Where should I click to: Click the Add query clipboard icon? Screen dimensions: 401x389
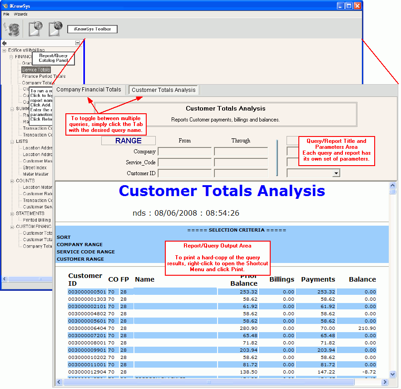pos(35,29)
